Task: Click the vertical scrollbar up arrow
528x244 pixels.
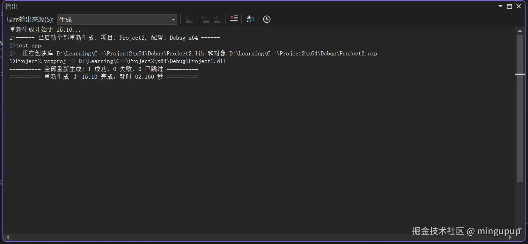Action: (520, 31)
